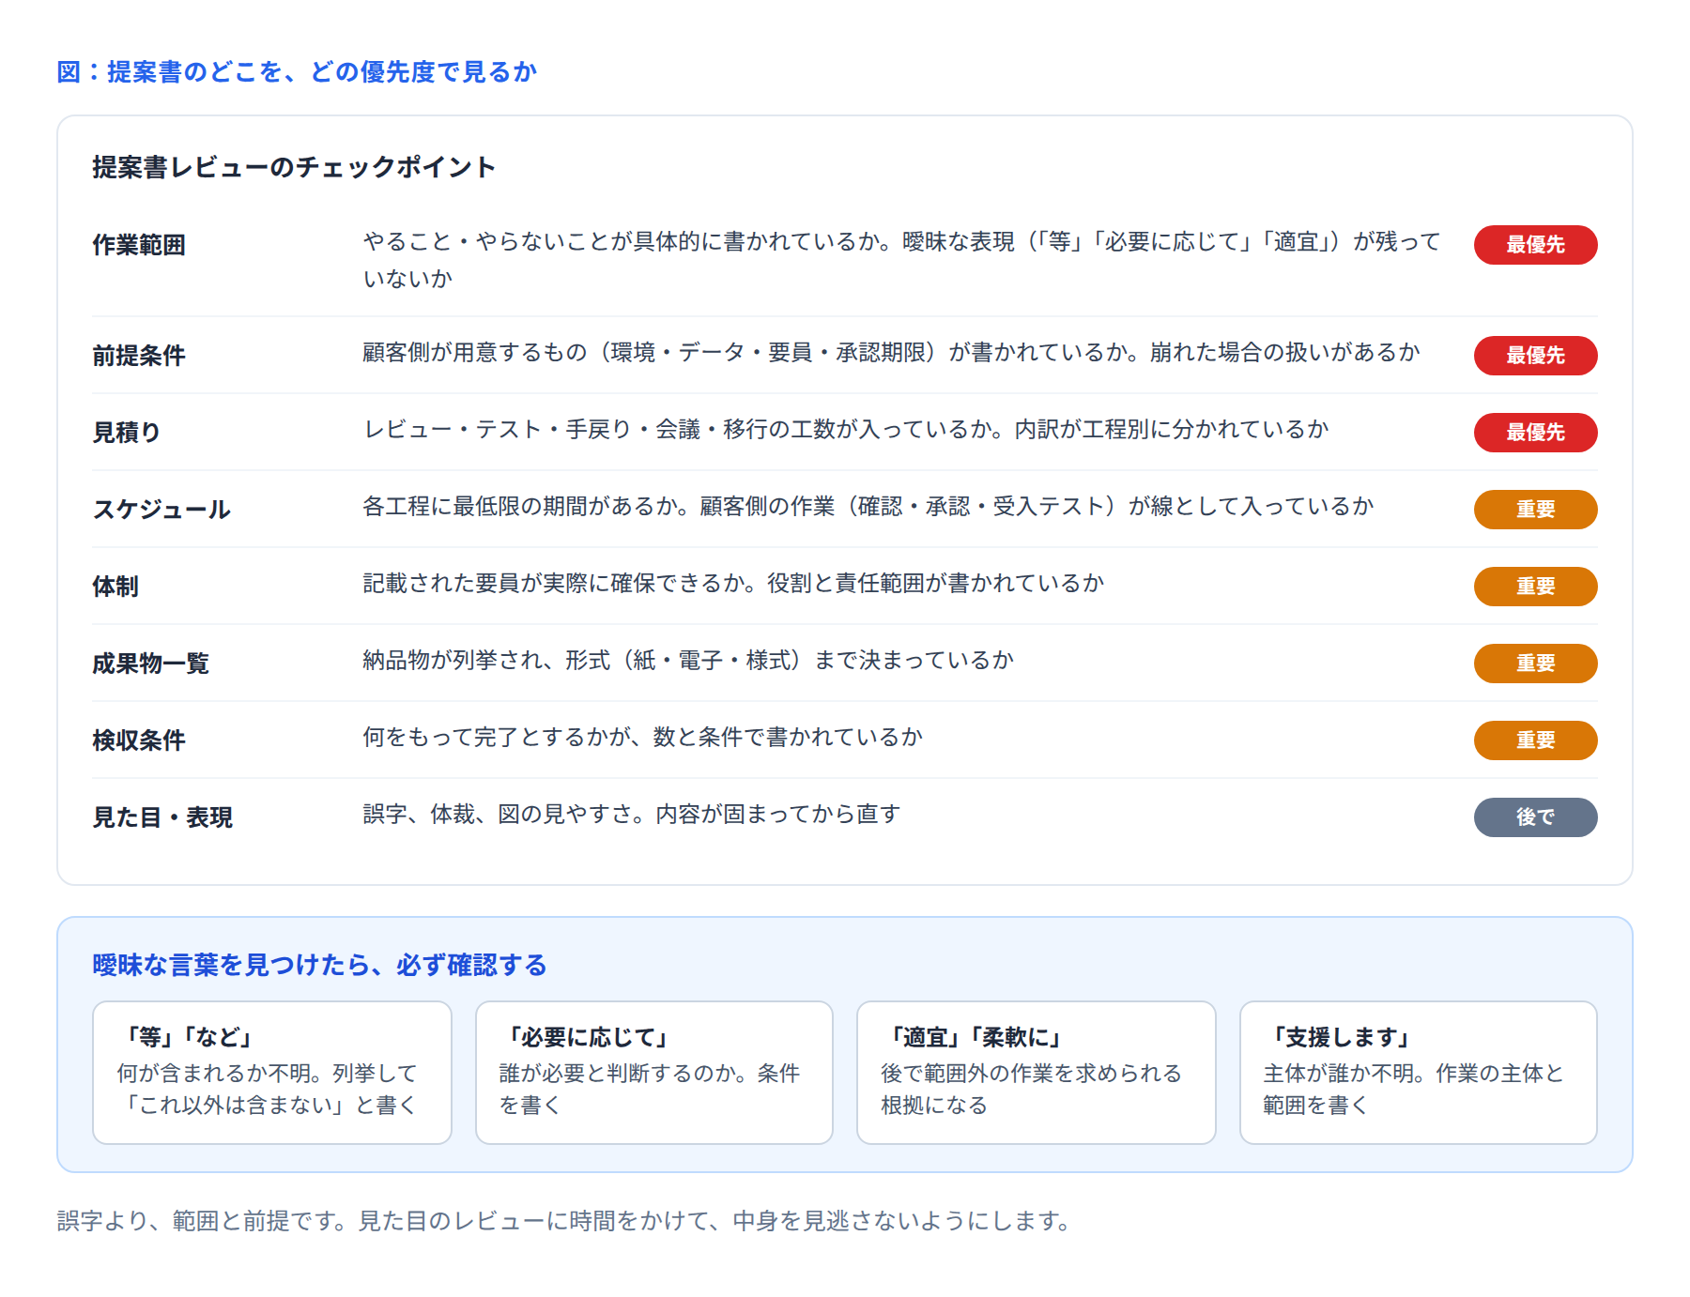1690x1297 pixels.
Task: Select the '重要' badge in the 検収条件 row
Action: tap(1535, 740)
